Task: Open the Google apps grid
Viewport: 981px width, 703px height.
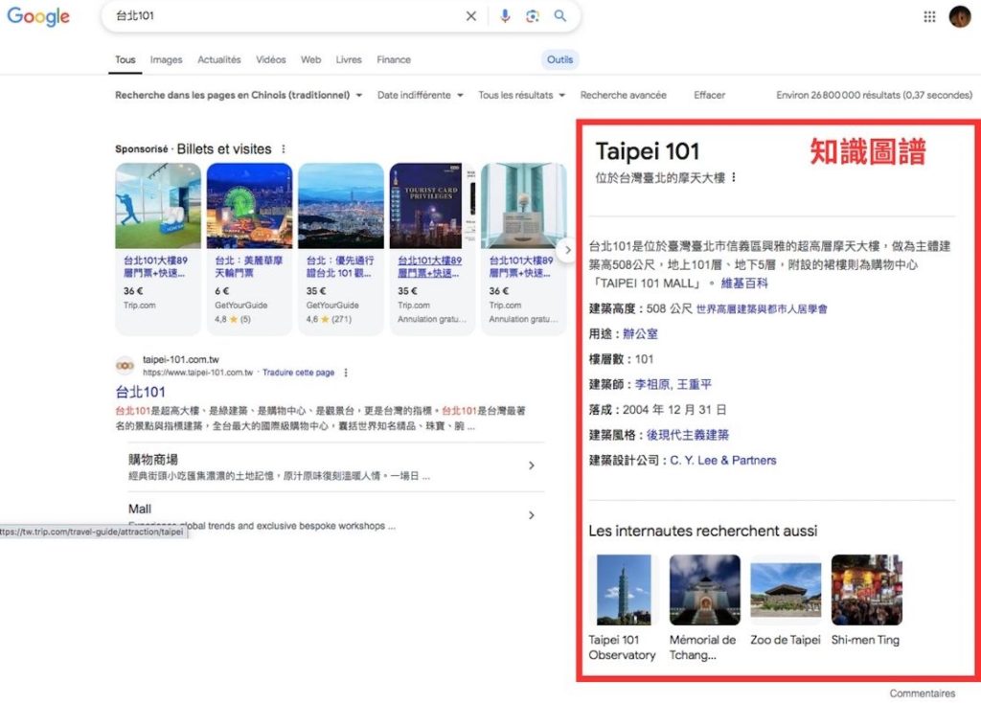Action: click(929, 17)
